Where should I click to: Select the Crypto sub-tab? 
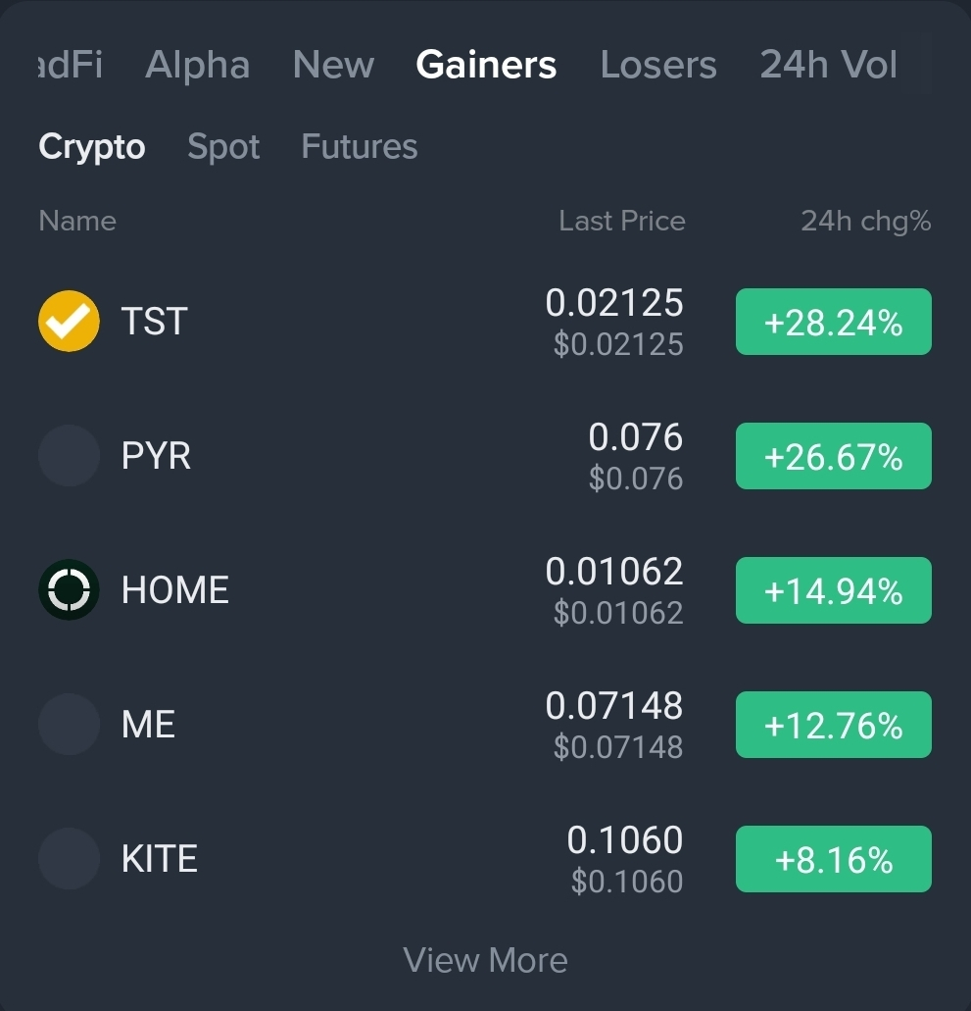pos(91,146)
